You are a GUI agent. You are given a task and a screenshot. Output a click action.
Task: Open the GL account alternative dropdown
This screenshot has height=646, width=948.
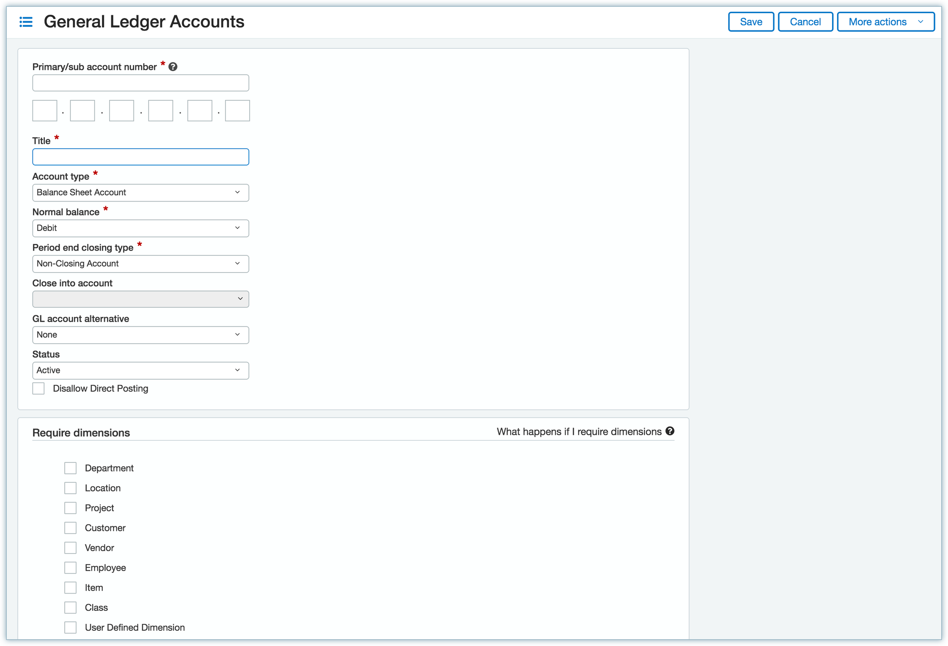(x=140, y=335)
